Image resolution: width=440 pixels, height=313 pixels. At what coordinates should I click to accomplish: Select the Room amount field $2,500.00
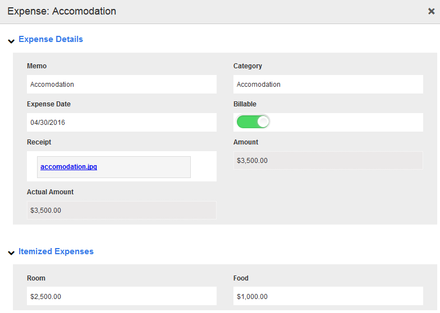click(x=121, y=297)
